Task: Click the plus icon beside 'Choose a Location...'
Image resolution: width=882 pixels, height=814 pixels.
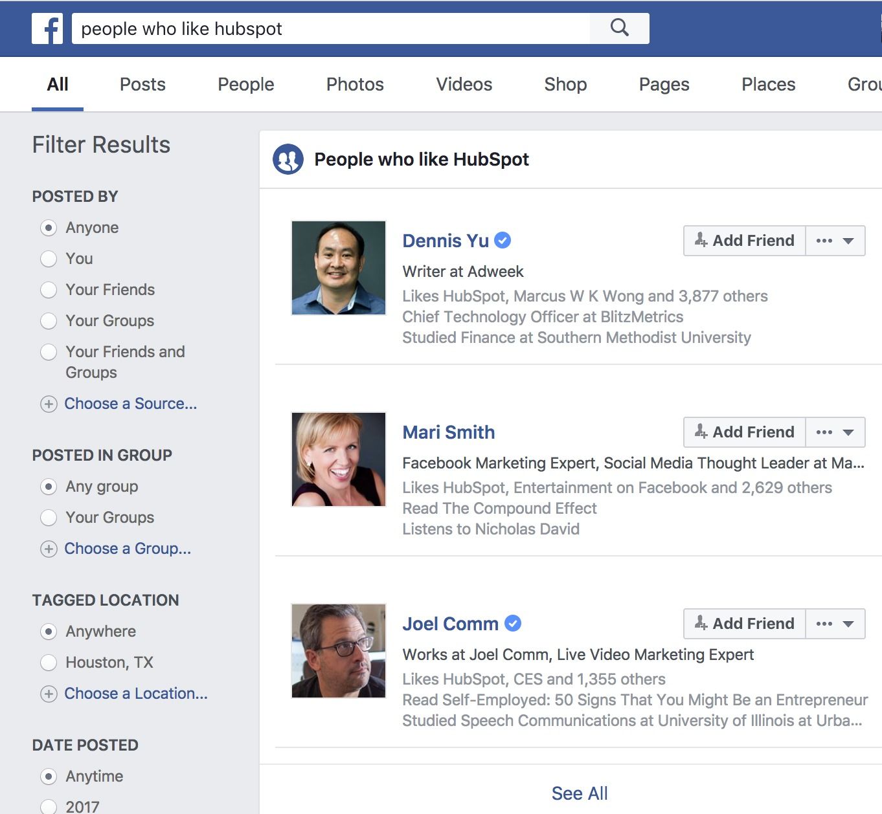Action: (x=49, y=694)
